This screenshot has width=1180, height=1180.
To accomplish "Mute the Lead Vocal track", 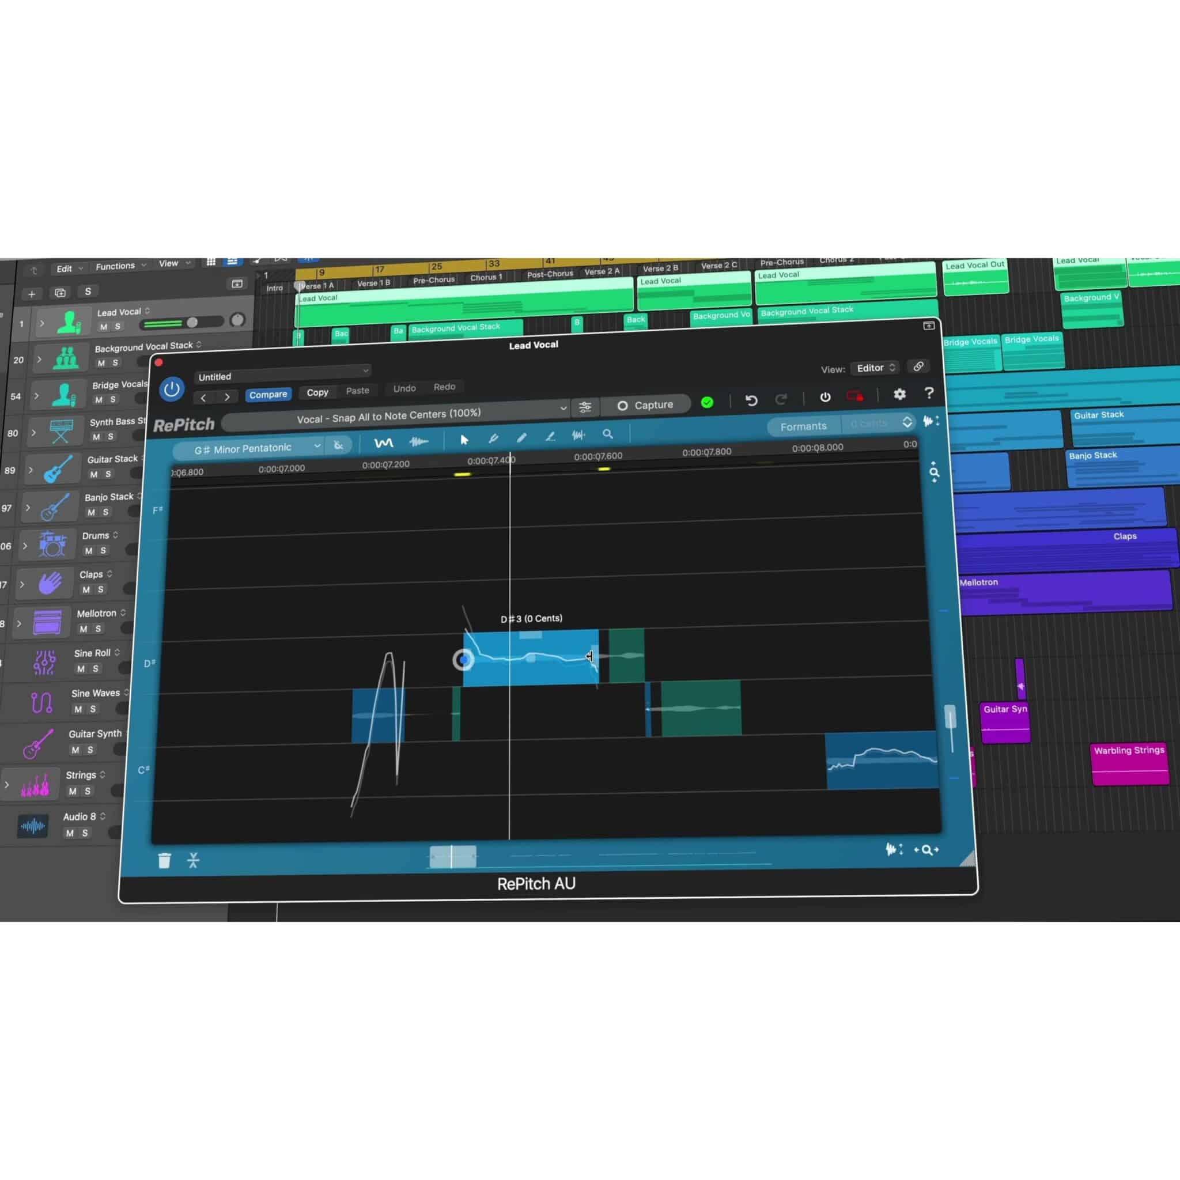I will tap(103, 327).
